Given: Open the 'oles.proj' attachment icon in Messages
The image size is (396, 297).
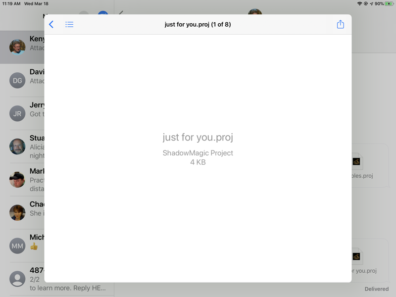Looking at the screenshot, I should point(356,161).
